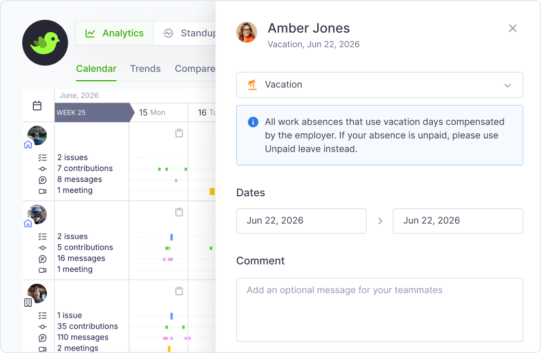Screen dimensions: 541x353
Task: Click the chat icon beside 16 messages
Action: pos(43,259)
